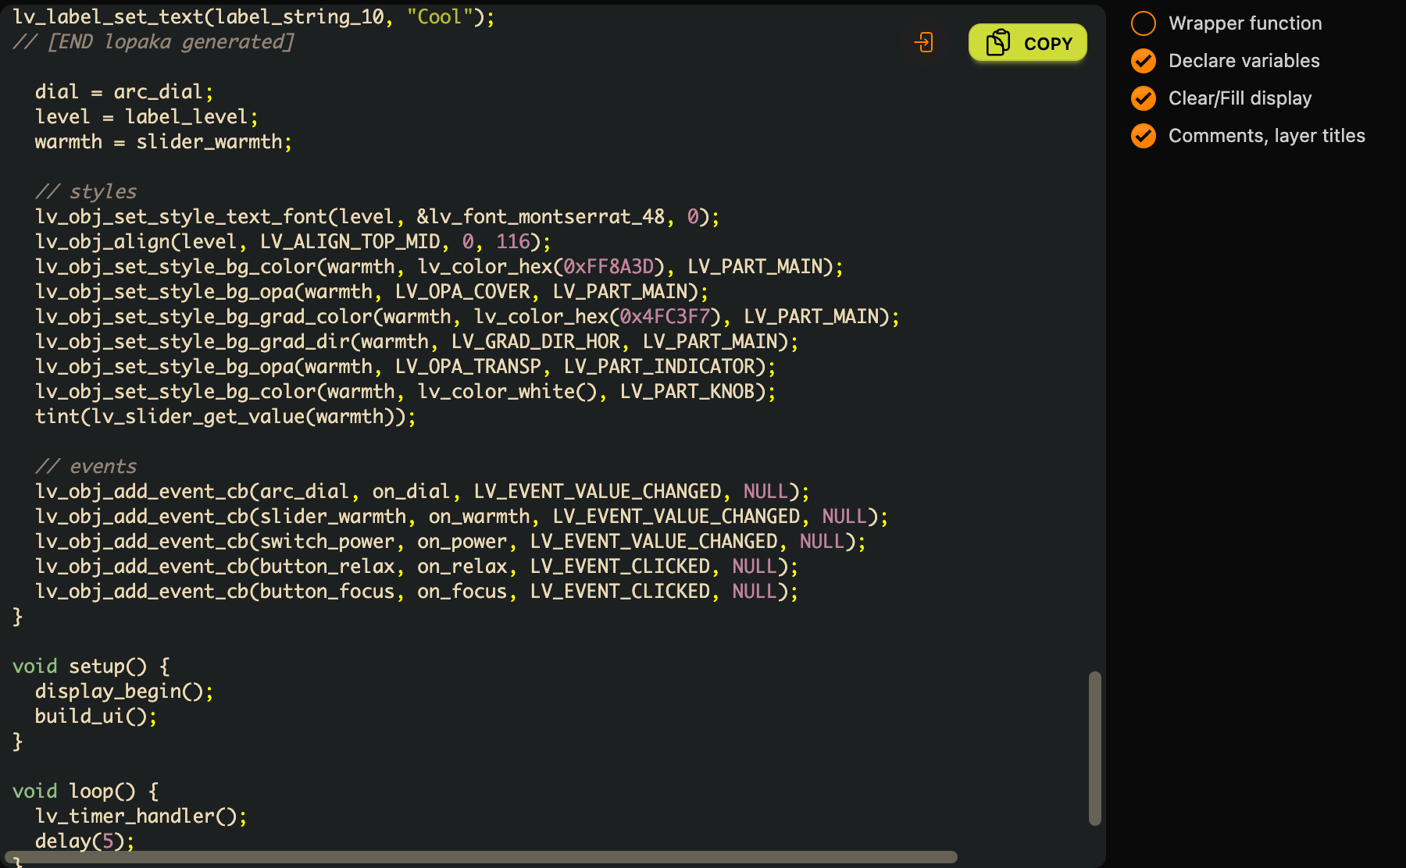Click the "void loop() {" line
Screen dimensions: 1406x868
pos(86,792)
